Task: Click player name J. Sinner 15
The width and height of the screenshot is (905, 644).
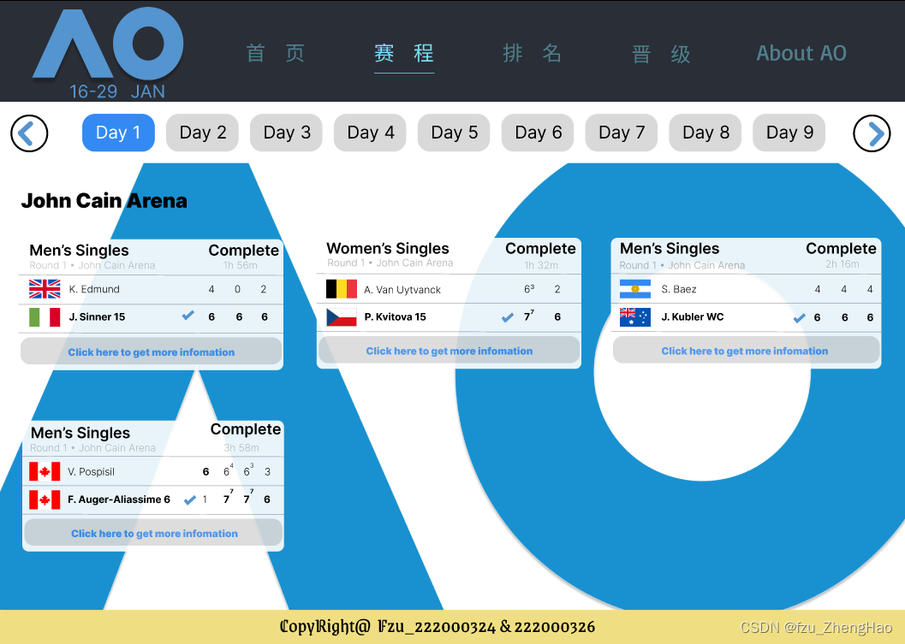Action: pos(97,316)
